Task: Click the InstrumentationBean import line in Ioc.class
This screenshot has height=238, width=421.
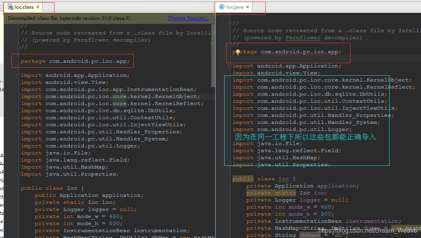Action: [109, 89]
